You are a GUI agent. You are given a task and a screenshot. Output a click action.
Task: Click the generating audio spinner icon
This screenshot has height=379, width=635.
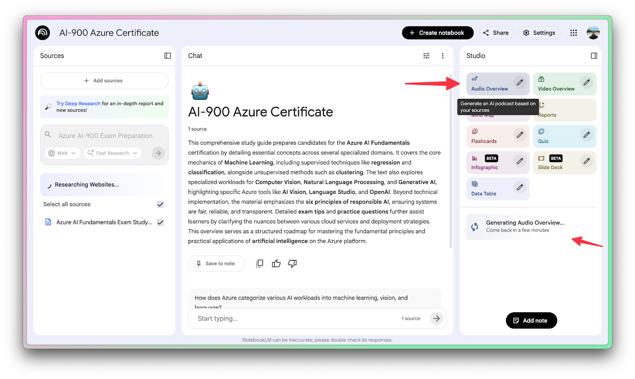(x=475, y=227)
